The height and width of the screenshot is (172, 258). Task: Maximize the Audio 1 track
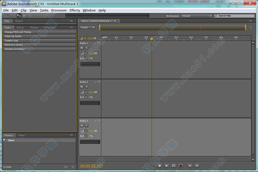pyautogui.click(x=99, y=43)
